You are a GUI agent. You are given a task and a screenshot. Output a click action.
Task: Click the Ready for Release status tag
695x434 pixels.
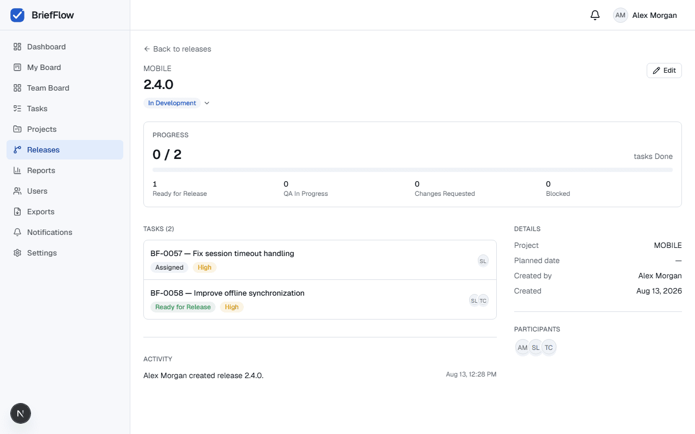pyautogui.click(x=183, y=307)
